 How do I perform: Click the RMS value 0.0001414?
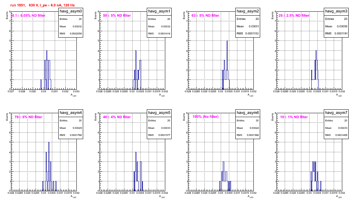coord(164,34)
